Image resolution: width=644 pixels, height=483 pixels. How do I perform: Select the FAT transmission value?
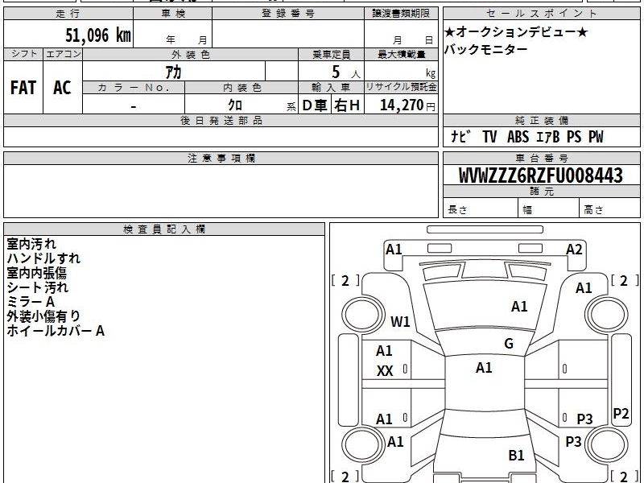23,88
